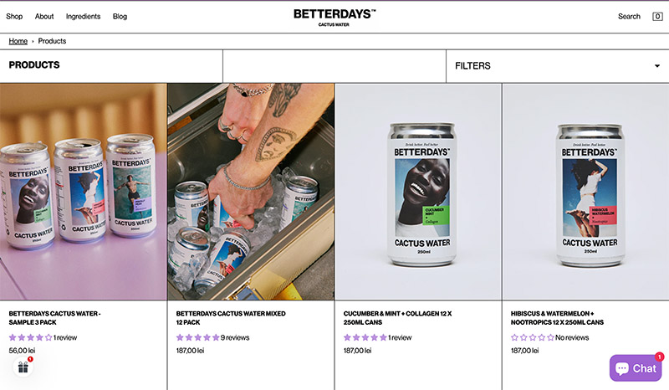Image resolution: width=669 pixels, height=390 pixels.
Task: Select the Cucumber & Mint can image
Action: point(418,192)
